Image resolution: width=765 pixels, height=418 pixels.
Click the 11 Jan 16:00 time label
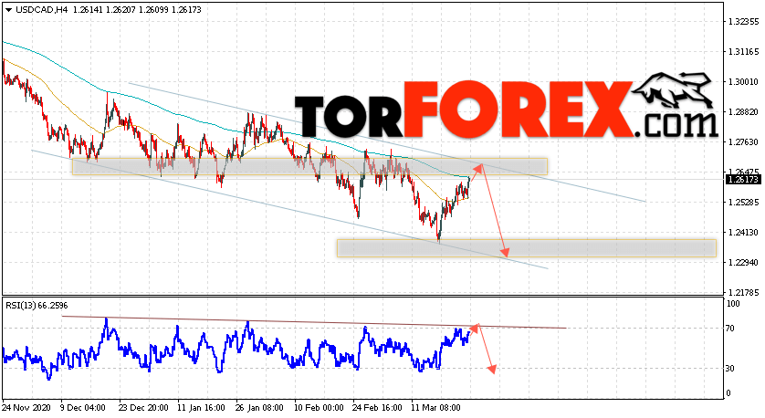click(201, 408)
